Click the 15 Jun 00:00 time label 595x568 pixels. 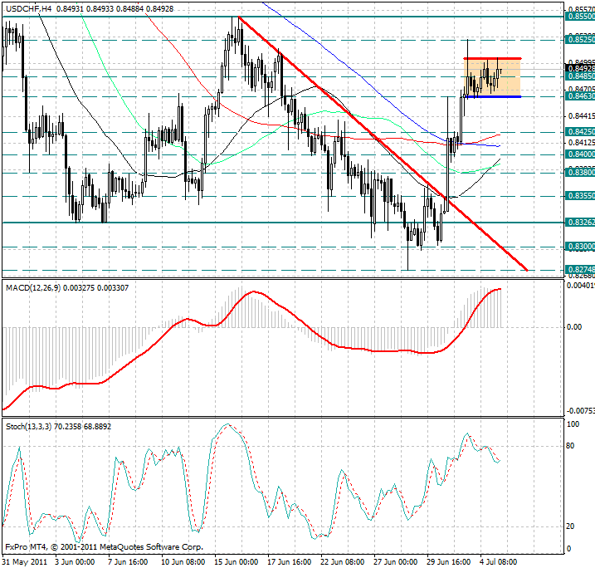[236, 562]
